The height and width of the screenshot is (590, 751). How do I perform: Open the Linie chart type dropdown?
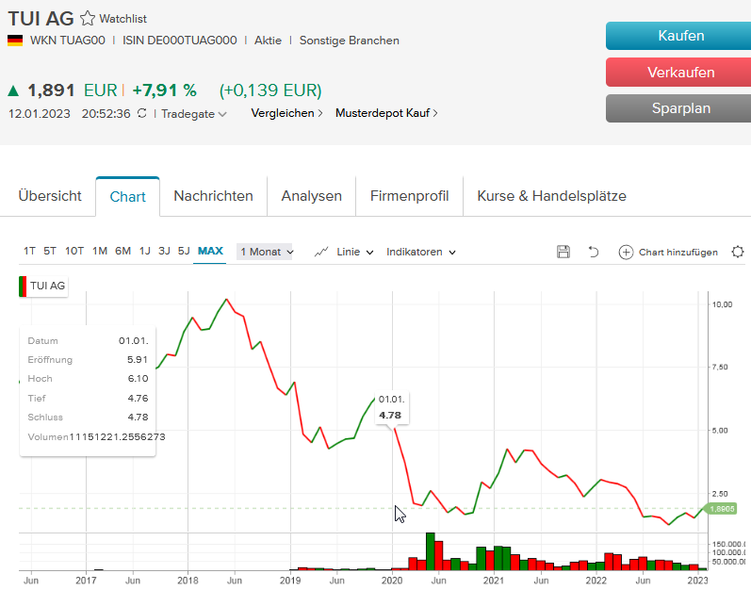pyautogui.click(x=354, y=252)
